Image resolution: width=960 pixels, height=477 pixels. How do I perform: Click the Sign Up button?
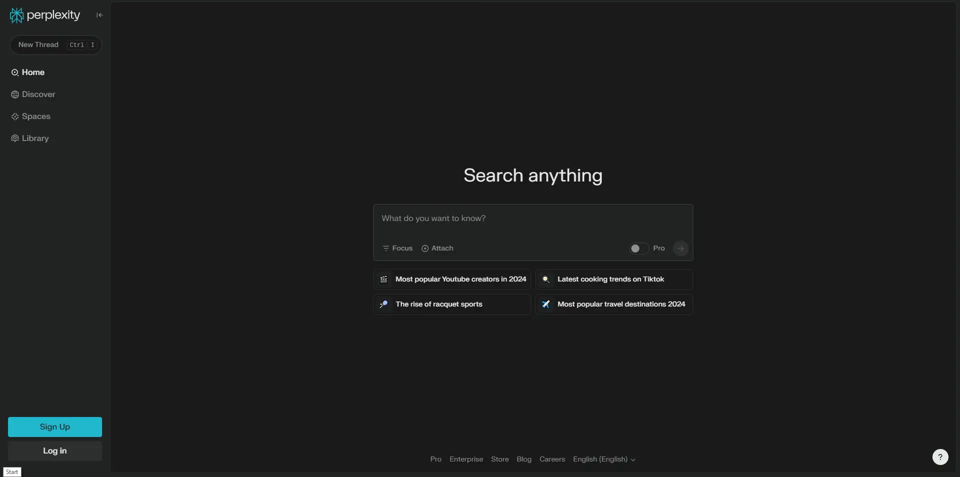point(55,427)
